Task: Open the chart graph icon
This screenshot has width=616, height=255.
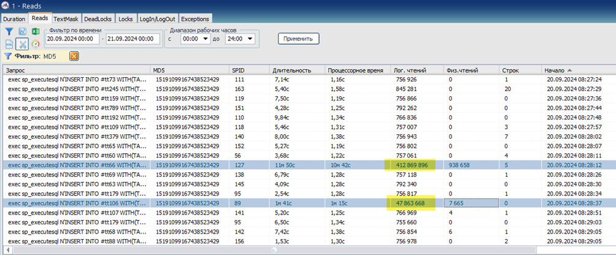Action: click(x=22, y=32)
